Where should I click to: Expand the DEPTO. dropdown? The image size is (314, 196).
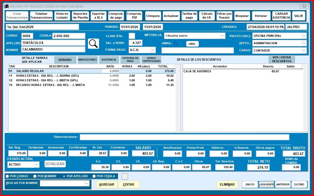304,43
